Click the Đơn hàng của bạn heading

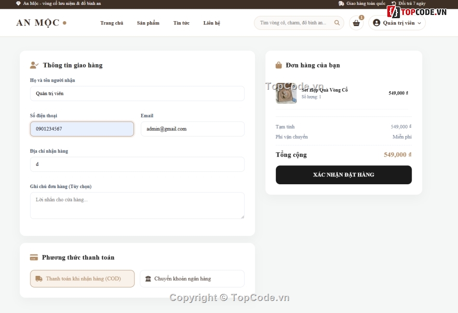312,65
